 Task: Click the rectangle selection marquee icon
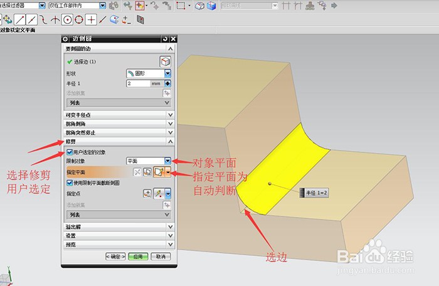181,6
